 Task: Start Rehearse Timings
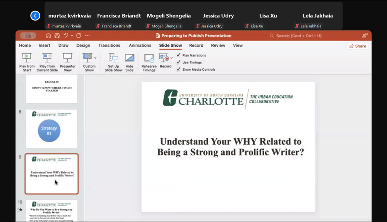[x=149, y=58]
